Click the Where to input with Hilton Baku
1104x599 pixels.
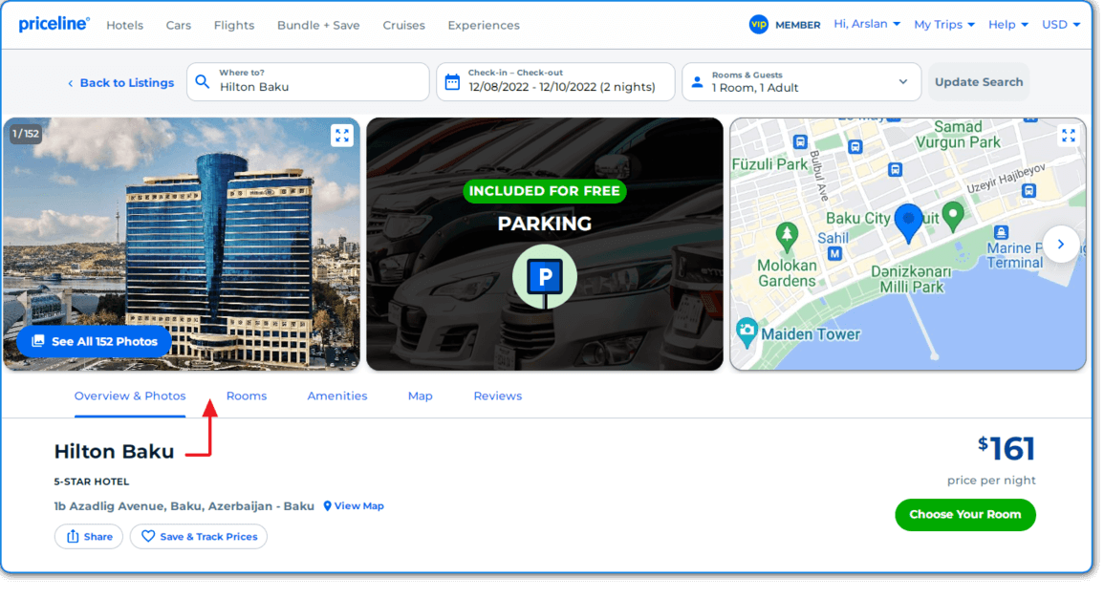(x=308, y=81)
